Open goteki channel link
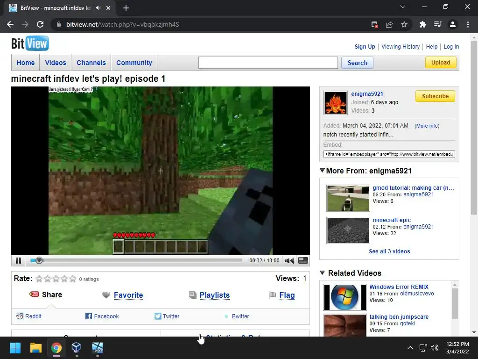Image resolution: width=478 pixels, height=359 pixels. (407, 323)
